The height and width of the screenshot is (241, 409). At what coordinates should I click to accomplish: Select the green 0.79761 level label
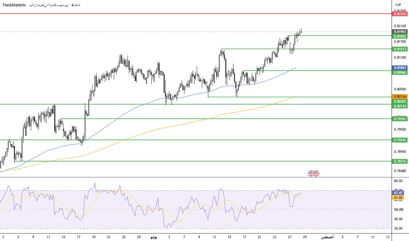[x=400, y=119]
